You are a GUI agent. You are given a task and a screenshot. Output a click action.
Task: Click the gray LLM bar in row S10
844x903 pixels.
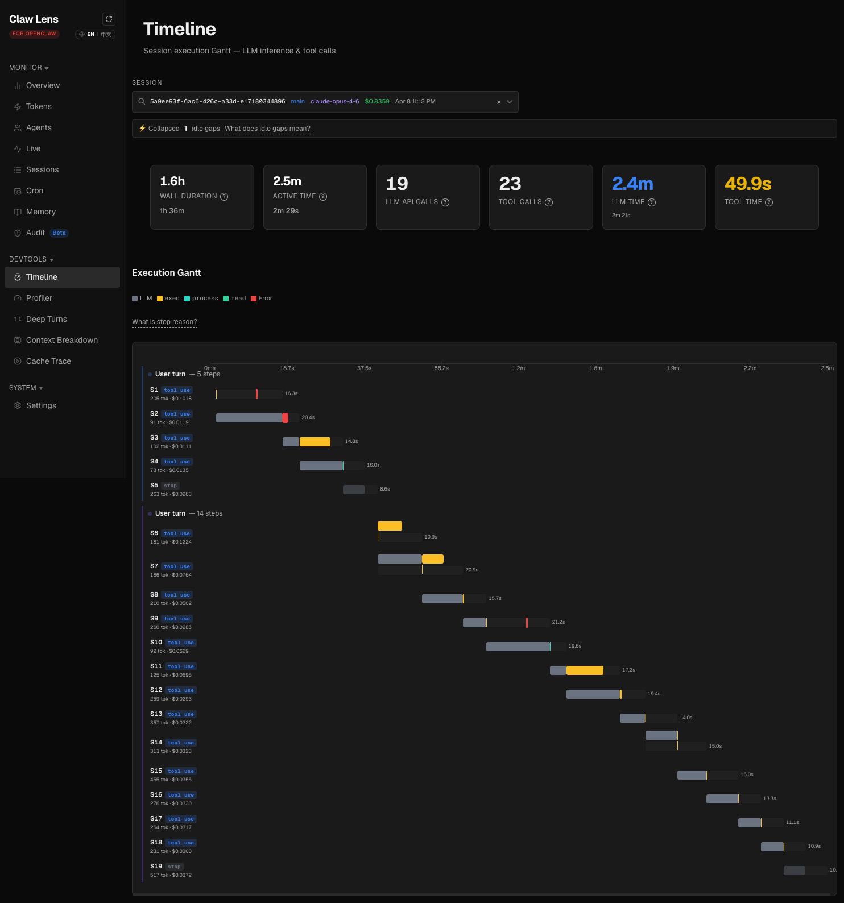click(x=518, y=647)
